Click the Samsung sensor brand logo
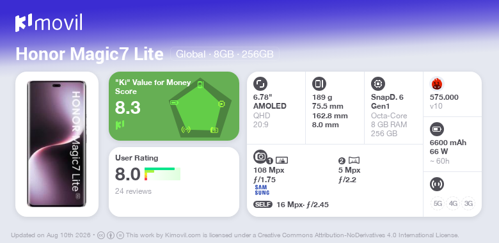This screenshot has height=243, width=499. pyautogui.click(x=262, y=190)
